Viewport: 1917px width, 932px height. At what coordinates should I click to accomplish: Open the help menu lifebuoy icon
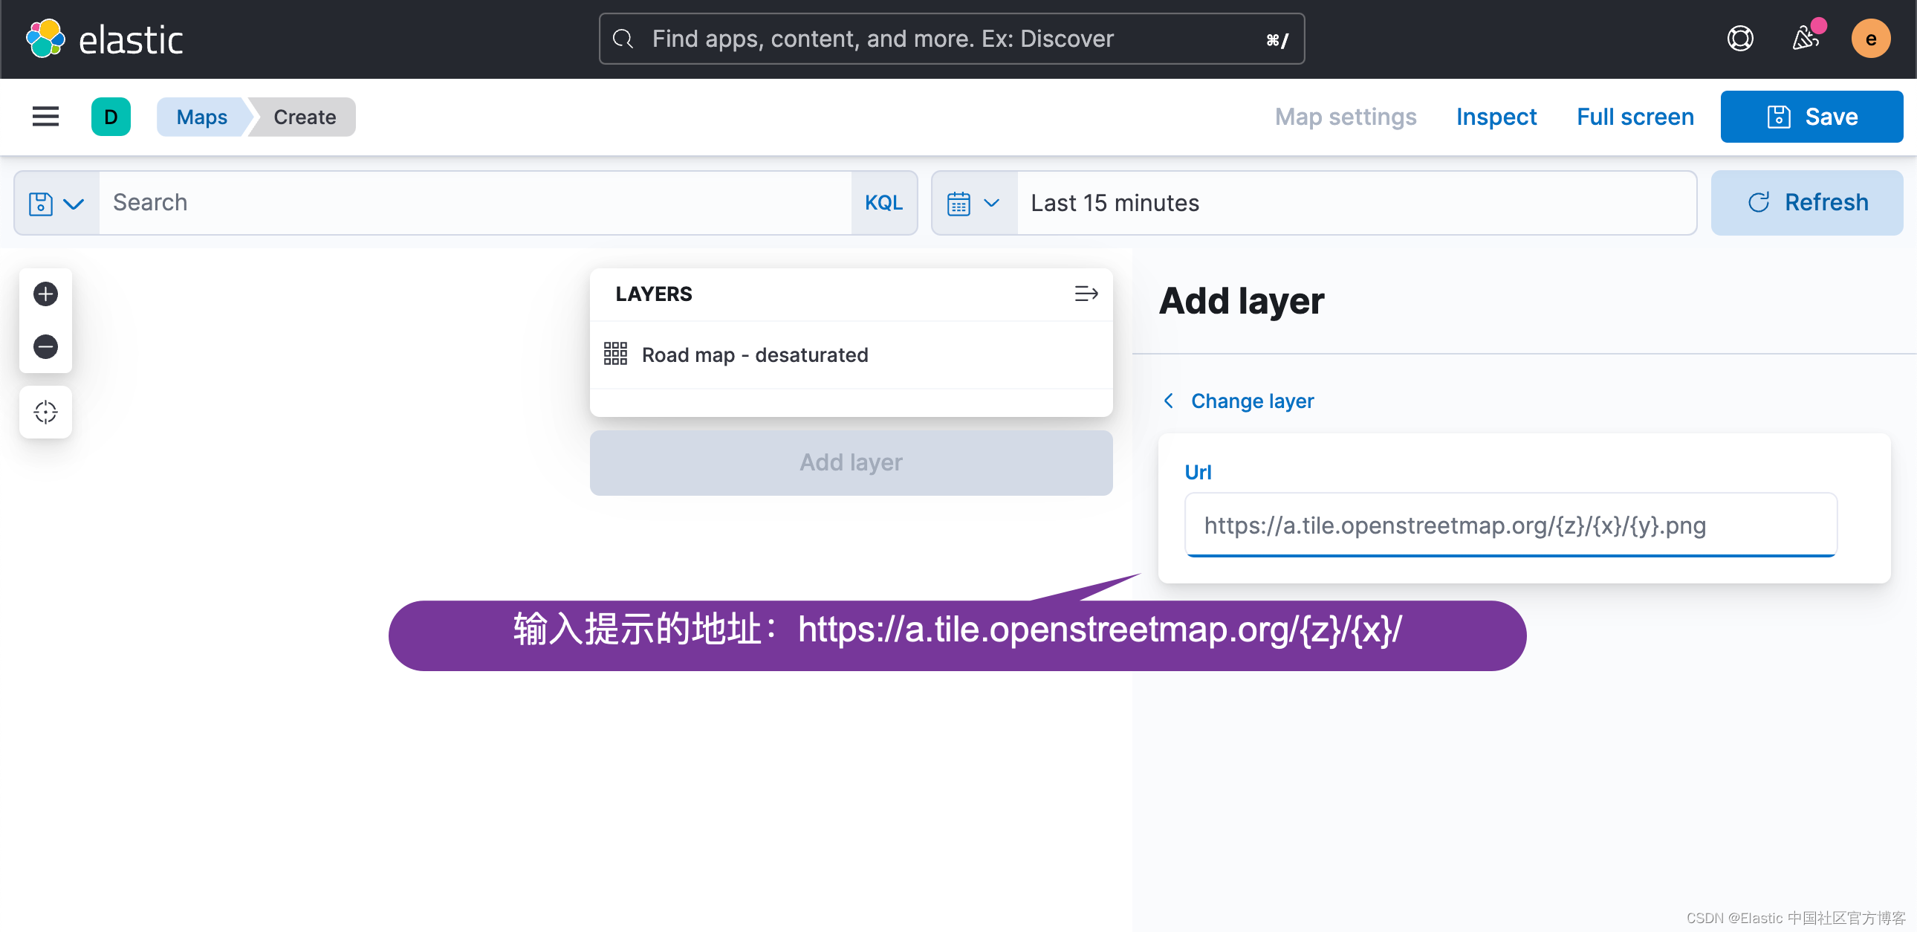pos(1739,39)
